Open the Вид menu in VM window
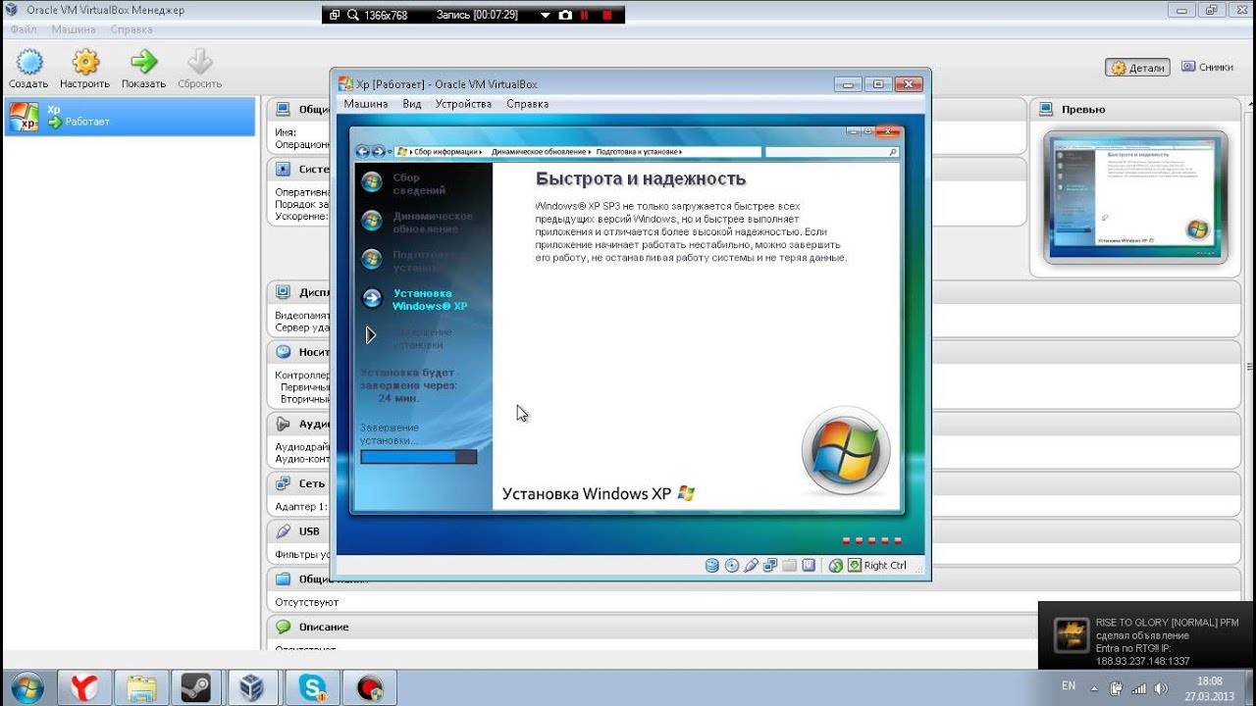The width and height of the screenshot is (1256, 706). click(x=412, y=104)
